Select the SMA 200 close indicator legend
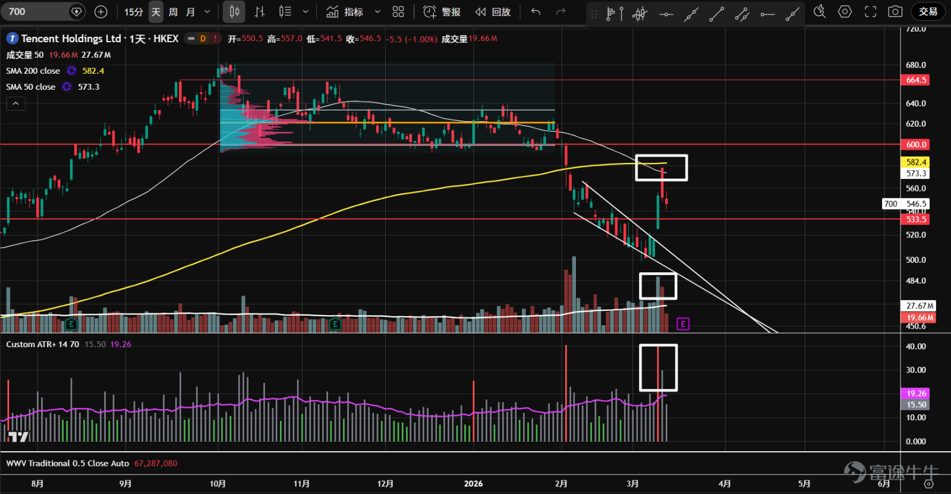 (33, 71)
